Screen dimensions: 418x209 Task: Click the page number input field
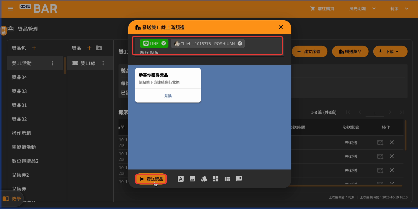(375, 112)
